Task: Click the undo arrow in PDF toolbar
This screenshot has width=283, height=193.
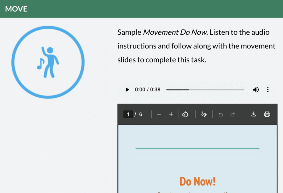Action: (x=221, y=114)
